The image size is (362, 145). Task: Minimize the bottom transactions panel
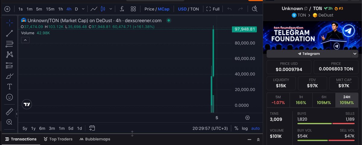(249, 140)
